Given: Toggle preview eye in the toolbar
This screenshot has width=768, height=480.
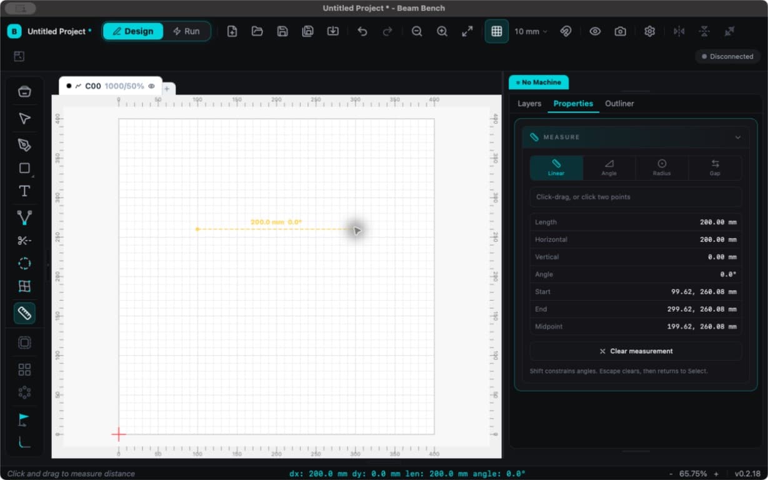Looking at the screenshot, I should tap(595, 31).
